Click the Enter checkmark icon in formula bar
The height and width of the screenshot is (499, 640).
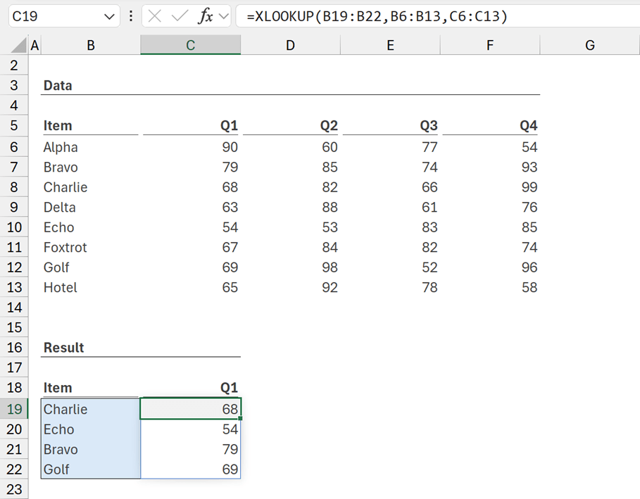pyautogui.click(x=180, y=16)
